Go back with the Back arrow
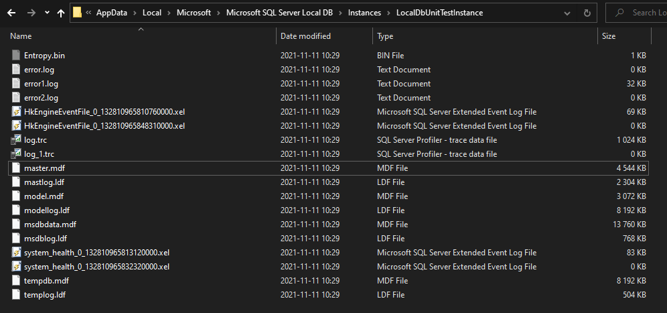 11,13
